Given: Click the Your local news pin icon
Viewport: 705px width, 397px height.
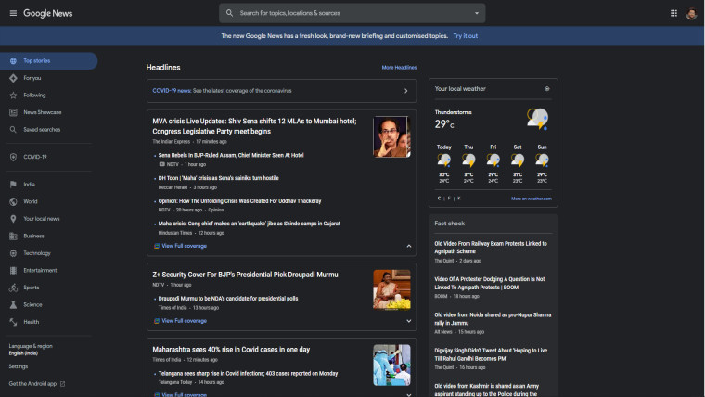Looking at the screenshot, I should [13, 219].
